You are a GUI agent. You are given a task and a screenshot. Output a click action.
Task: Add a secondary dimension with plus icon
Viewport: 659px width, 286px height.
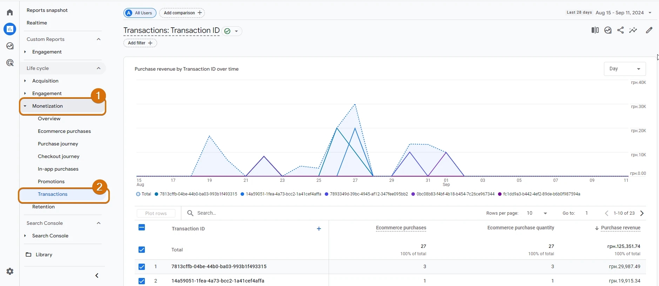[319, 229]
